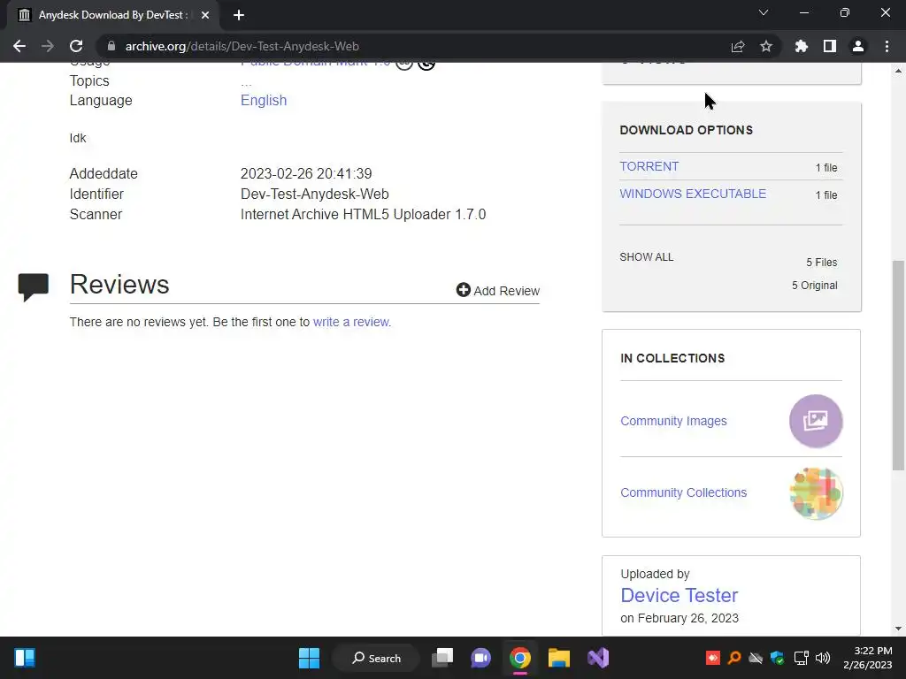Open the Chrome three-dot menu
This screenshot has width=906, height=679.
click(x=887, y=46)
